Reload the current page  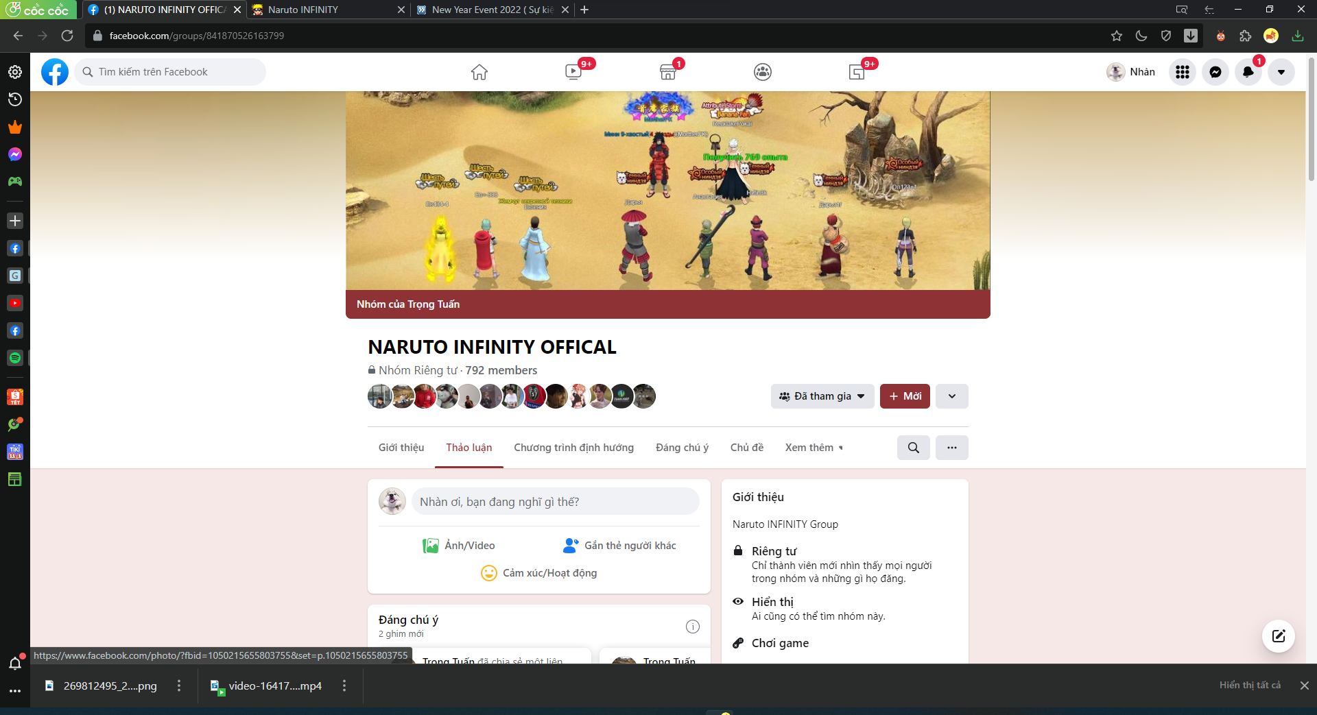67,36
